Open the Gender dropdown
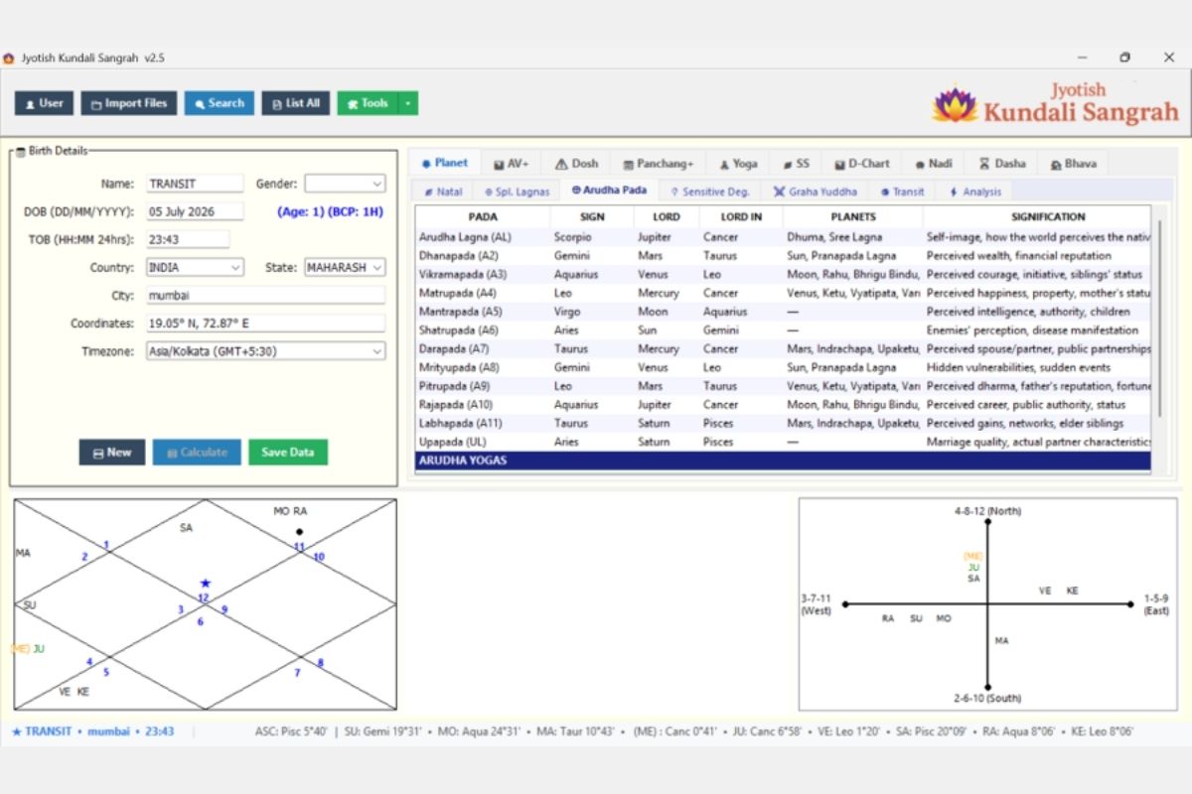Viewport: 1192px width, 794px height. coord(345,184)
